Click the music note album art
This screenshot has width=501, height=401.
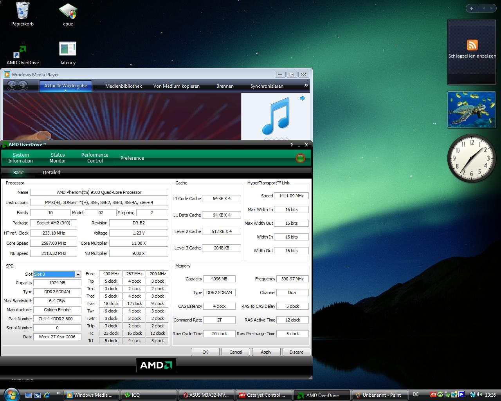(276, 116)
